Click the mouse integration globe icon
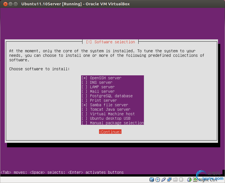 point(189,180)
